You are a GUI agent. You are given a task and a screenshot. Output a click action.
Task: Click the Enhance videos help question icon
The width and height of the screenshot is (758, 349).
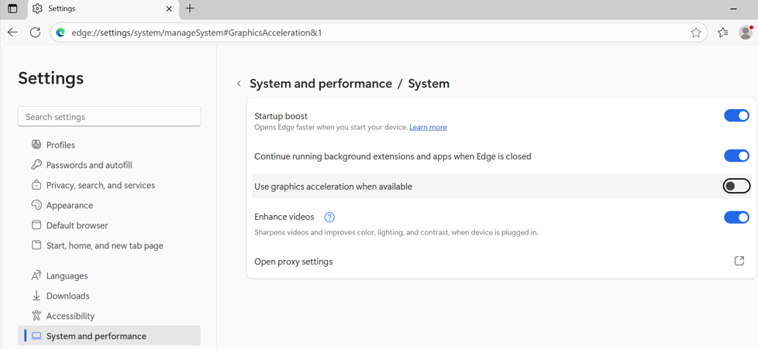[x=329, y=217]
